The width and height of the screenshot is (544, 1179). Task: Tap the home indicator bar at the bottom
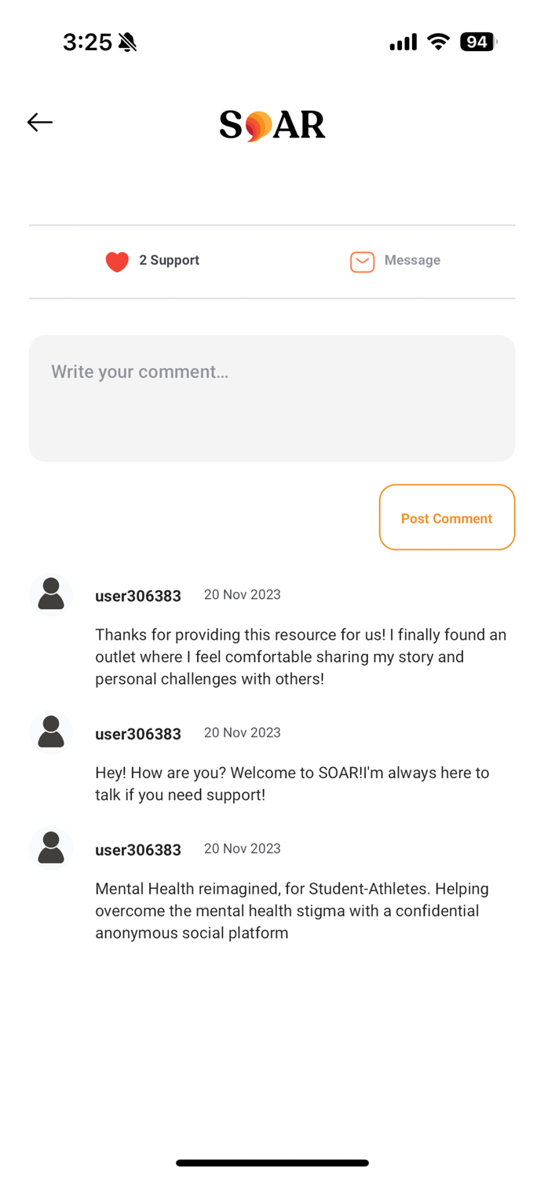click(272, 1162)
